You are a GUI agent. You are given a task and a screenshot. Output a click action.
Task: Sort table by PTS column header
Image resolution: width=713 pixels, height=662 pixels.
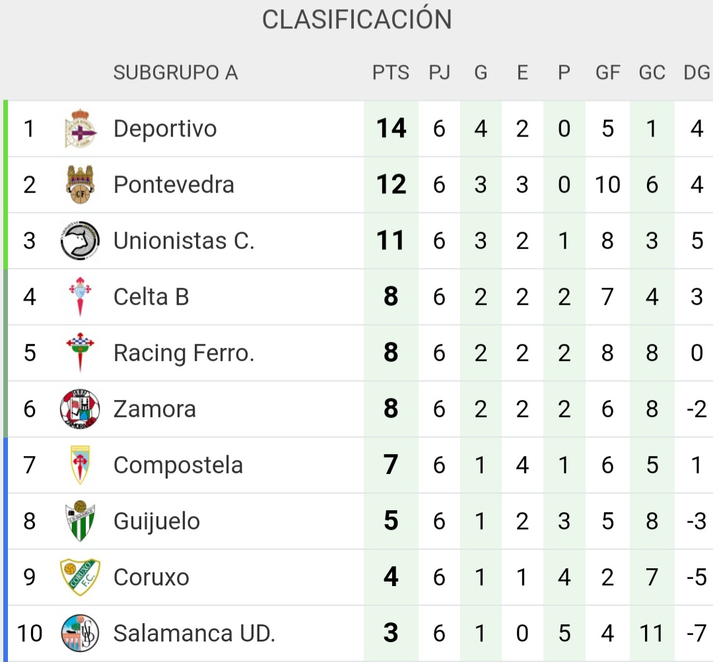pos(391,73)
